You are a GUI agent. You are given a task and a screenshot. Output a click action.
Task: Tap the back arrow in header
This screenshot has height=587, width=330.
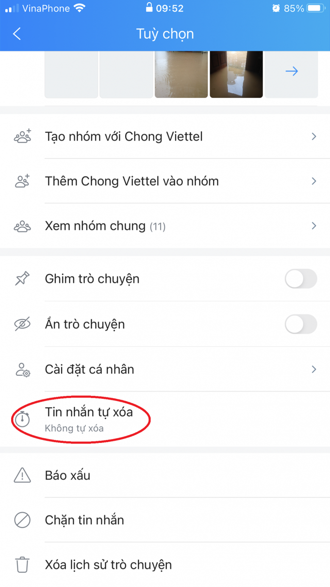(x=17, y=33)
